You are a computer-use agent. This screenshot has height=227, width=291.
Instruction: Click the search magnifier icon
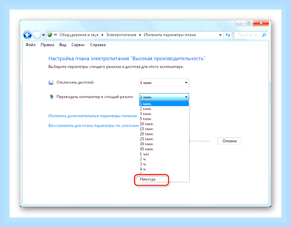point(264,35)
